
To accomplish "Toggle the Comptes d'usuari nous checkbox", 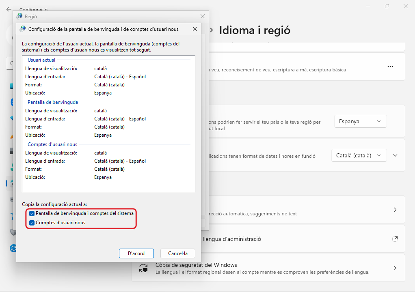I will [x=32, y=223].
